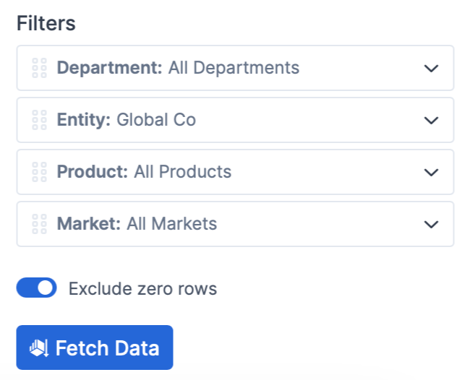Grab the Department filter drag handle
This screenshot has height=380, width=470.
pos(39,68)
